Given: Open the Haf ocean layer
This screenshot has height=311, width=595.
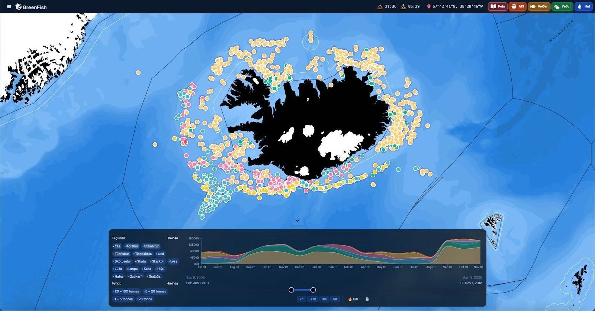Looking at the screenshot, I should pos(583,7).
